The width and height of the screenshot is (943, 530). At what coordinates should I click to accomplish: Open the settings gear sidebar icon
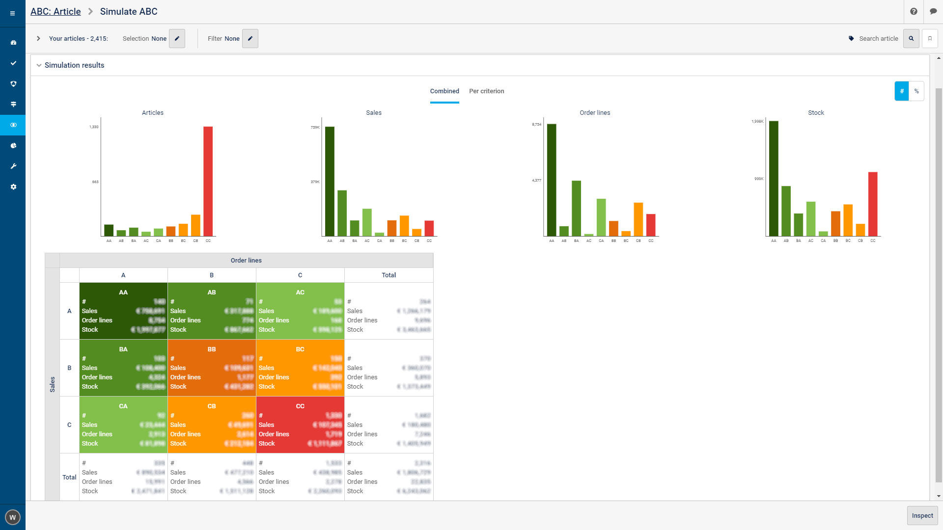pyautogui.click(x=13, y=187)
